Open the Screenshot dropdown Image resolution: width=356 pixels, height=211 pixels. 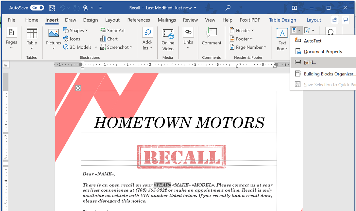point(117,47)
